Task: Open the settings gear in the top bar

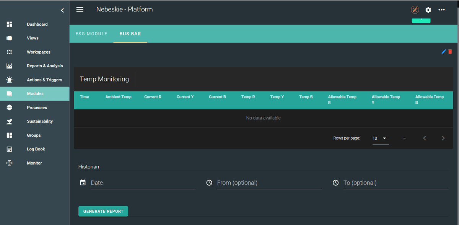Action: tap(428, 10)
